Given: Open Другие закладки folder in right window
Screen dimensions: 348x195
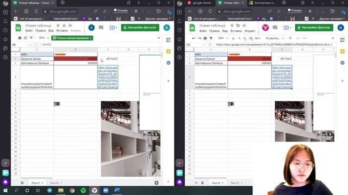Looking at the screenshot, I should [x=332, y=19].
